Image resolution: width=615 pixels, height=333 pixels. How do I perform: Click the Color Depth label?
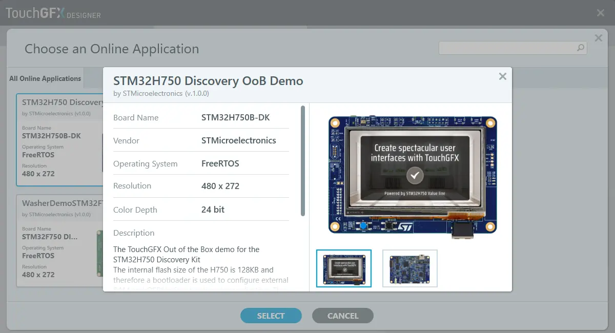135,210
